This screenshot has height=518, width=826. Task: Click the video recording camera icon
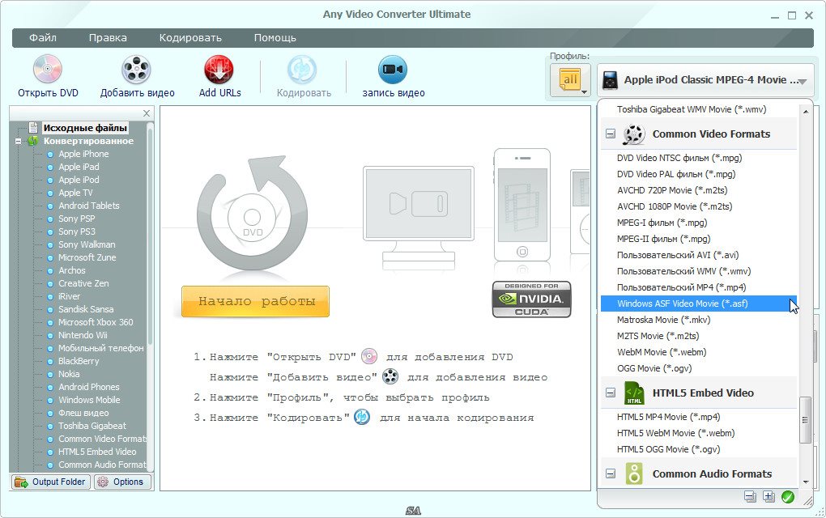pyautogui.click(x=393, y=70)
